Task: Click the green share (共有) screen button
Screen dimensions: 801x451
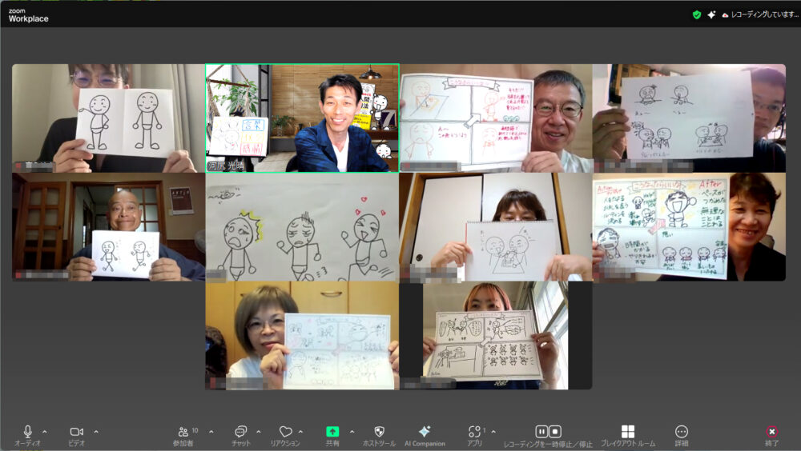Action: tap(332, 432)
